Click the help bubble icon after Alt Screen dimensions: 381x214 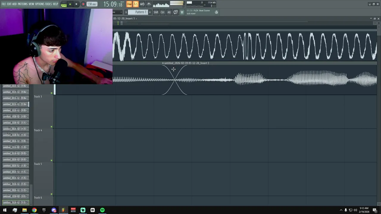click(176, 12)
